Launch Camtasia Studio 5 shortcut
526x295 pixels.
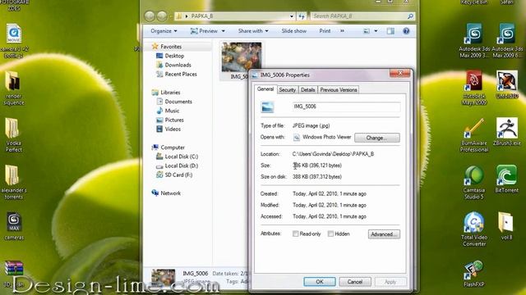(x=473, y=182)
